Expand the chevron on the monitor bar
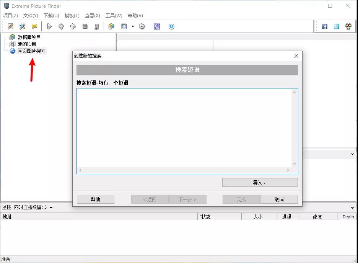Viewport: 358px width, 263px height. 352,207
